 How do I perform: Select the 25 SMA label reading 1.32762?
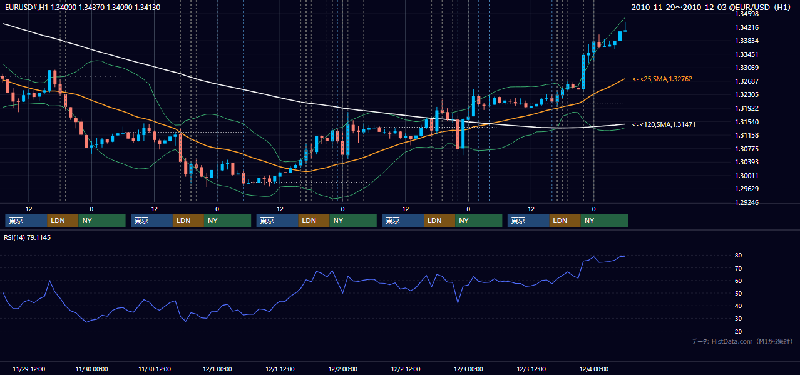[x=662, y=79]
